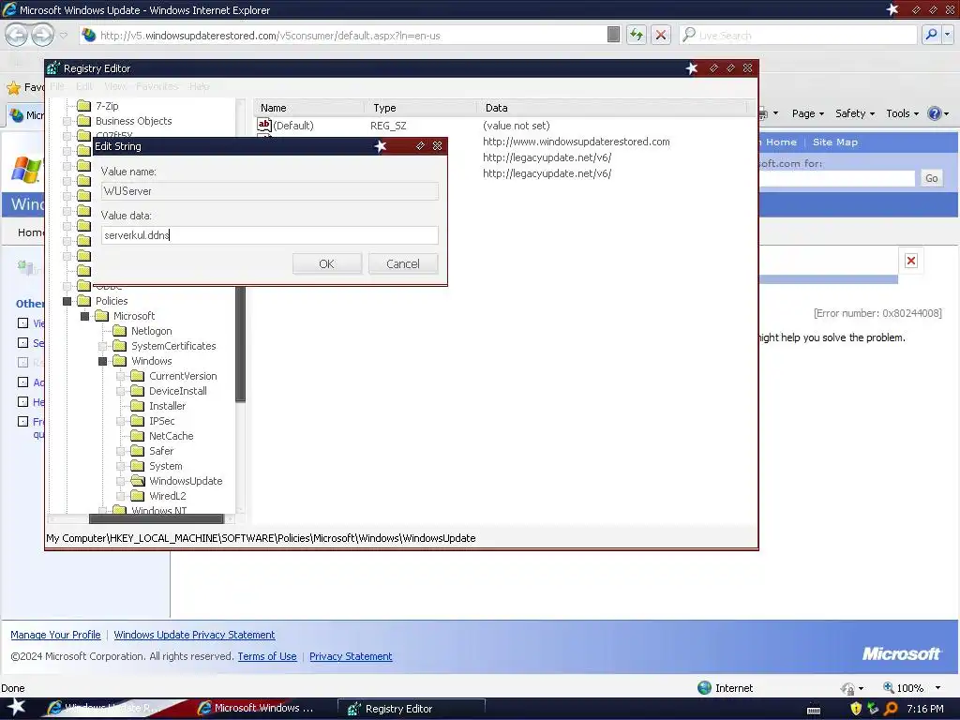
Task: Click the IE Back navigation button
Action: pyautogui.click(x=17, y=35)
